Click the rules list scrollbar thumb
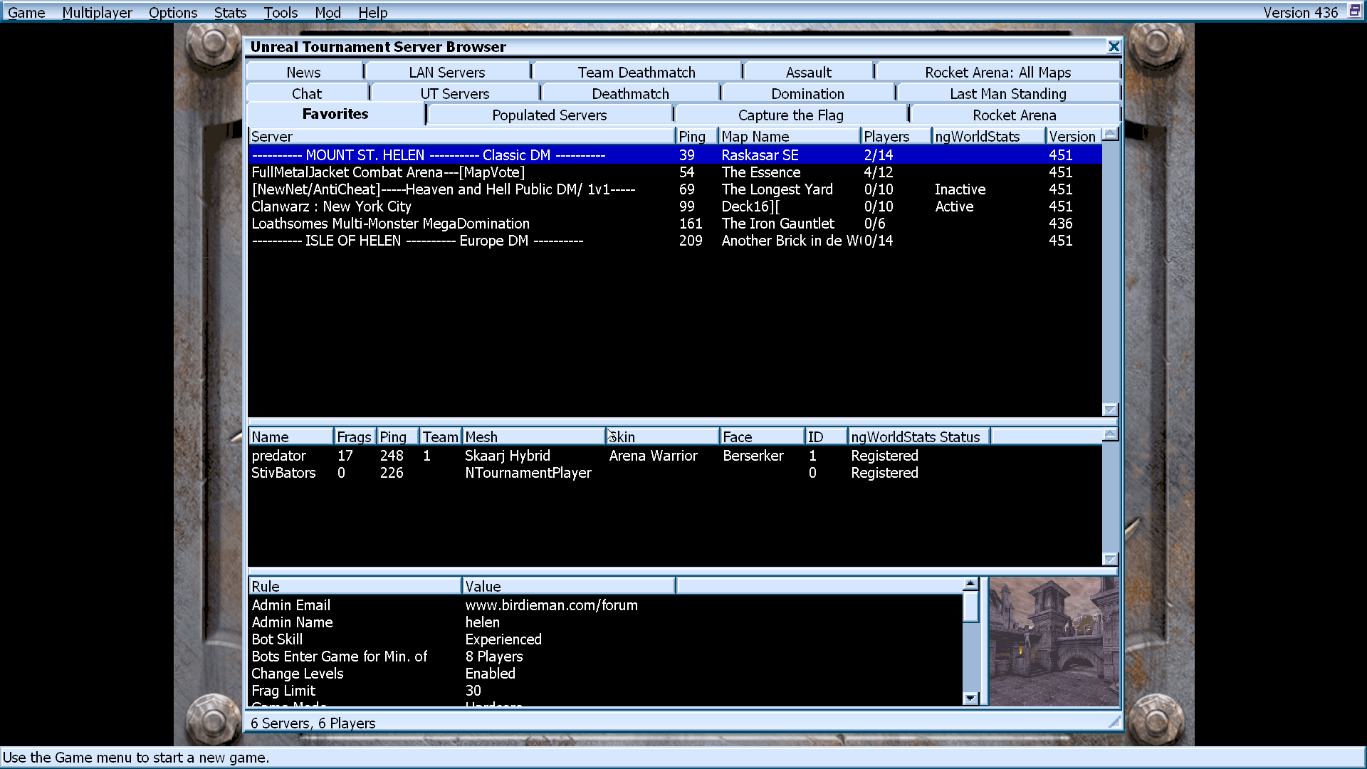 click(970, 607)
